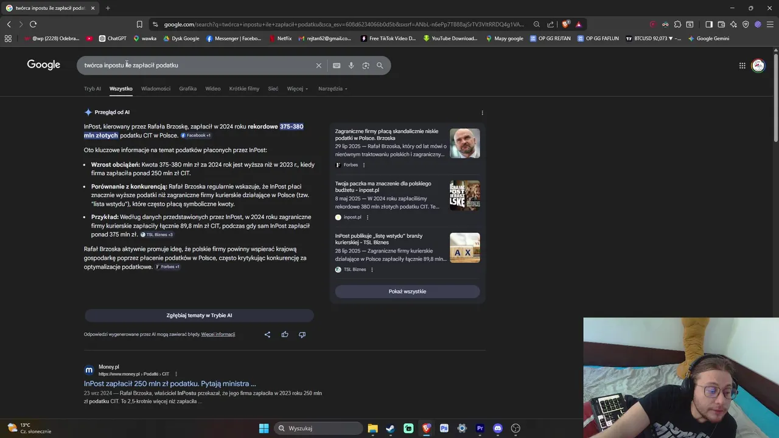Open Premiere Pro from the taskbar
The width and height of the screenshot is (779, 438).
(480, 428)
